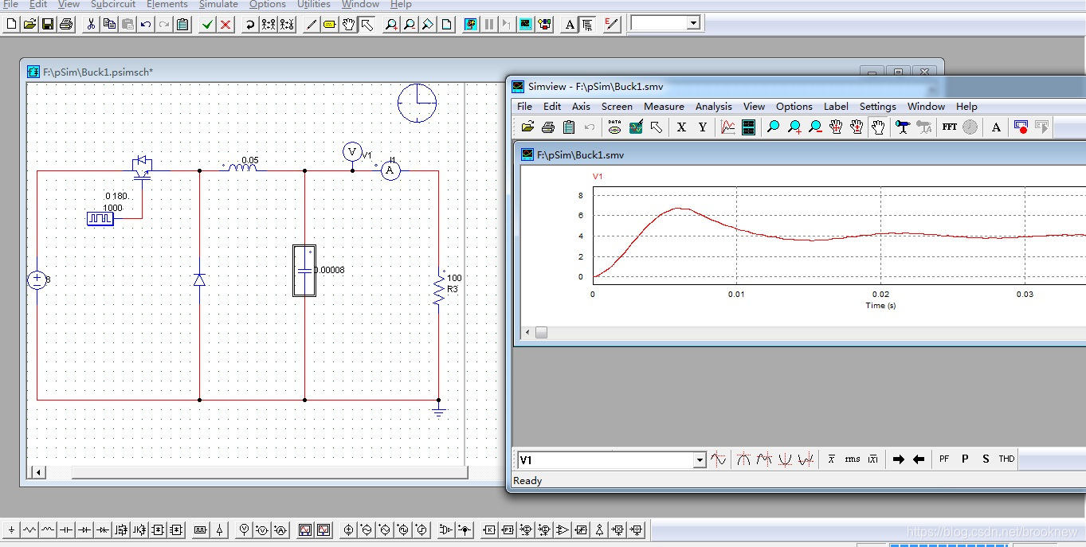Click the Open folder icon in Simview toolbar
This screenshot has width=1086, height=547.
[527, 127]
